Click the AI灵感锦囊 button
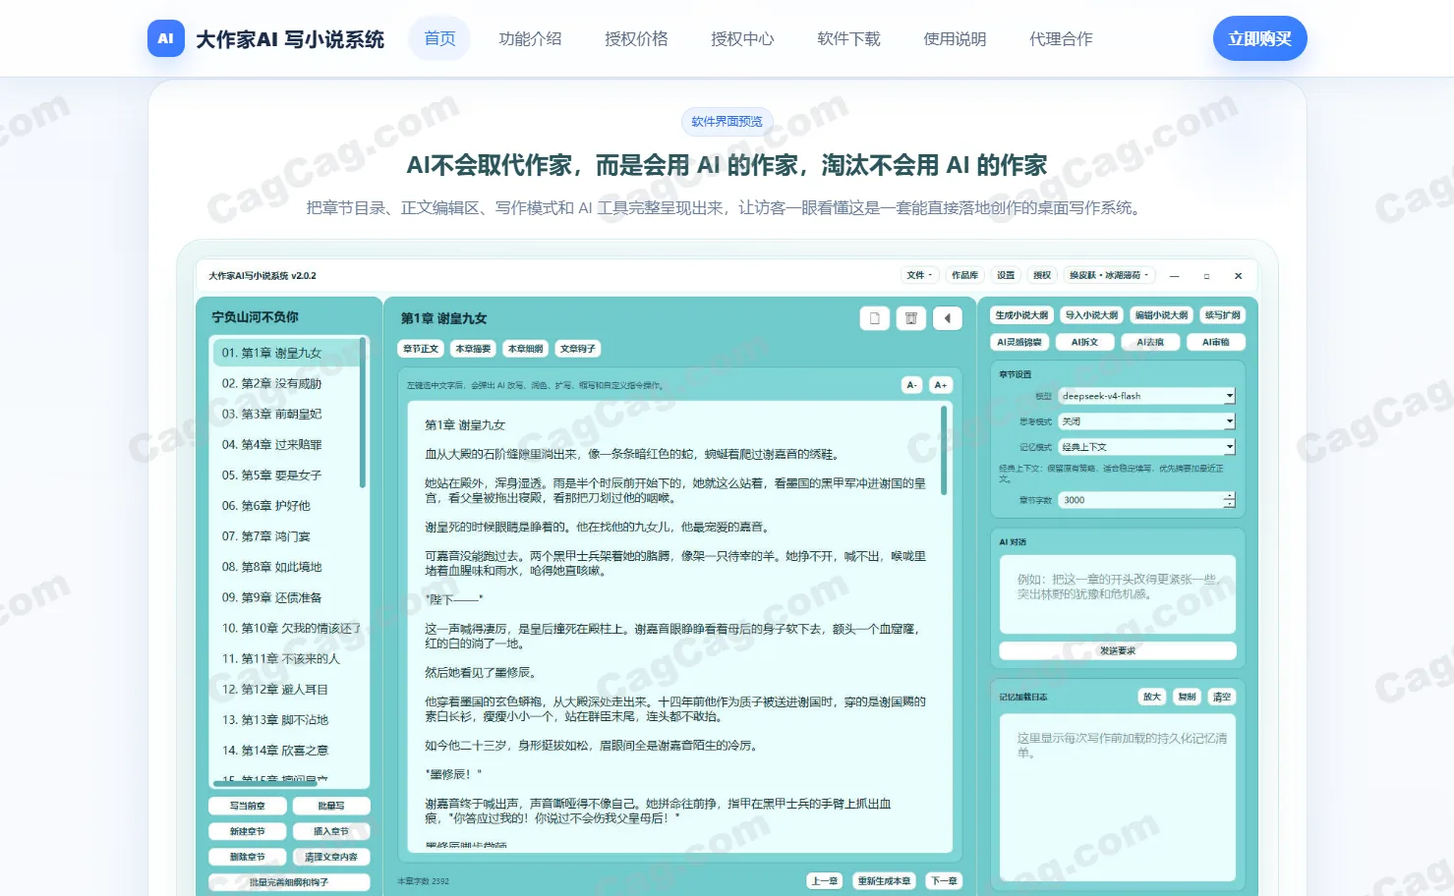 [1019, 342]
